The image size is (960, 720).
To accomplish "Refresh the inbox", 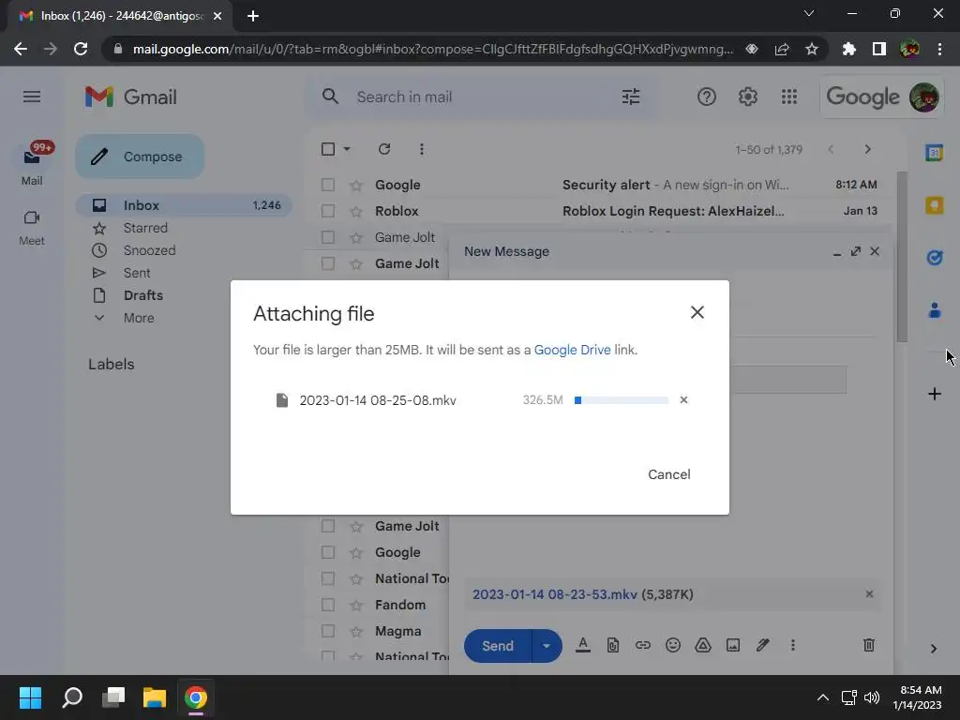I will 383,149.
